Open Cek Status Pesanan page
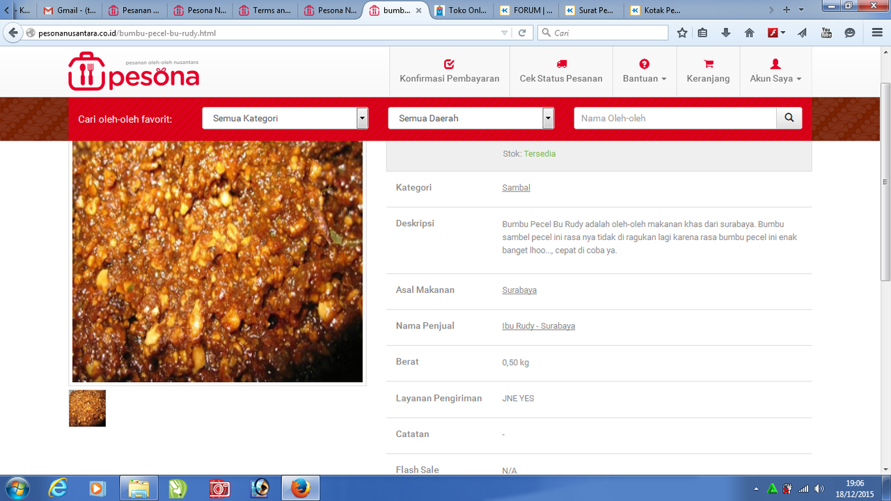891x501 pixels. (561, 72)
